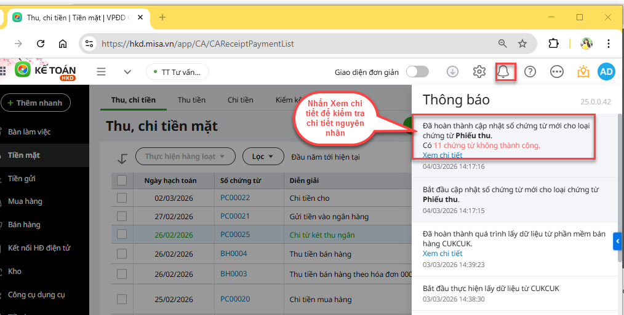Click the help question mark icon
Screen dimensions: 624x315
click(x=530, y=72)
